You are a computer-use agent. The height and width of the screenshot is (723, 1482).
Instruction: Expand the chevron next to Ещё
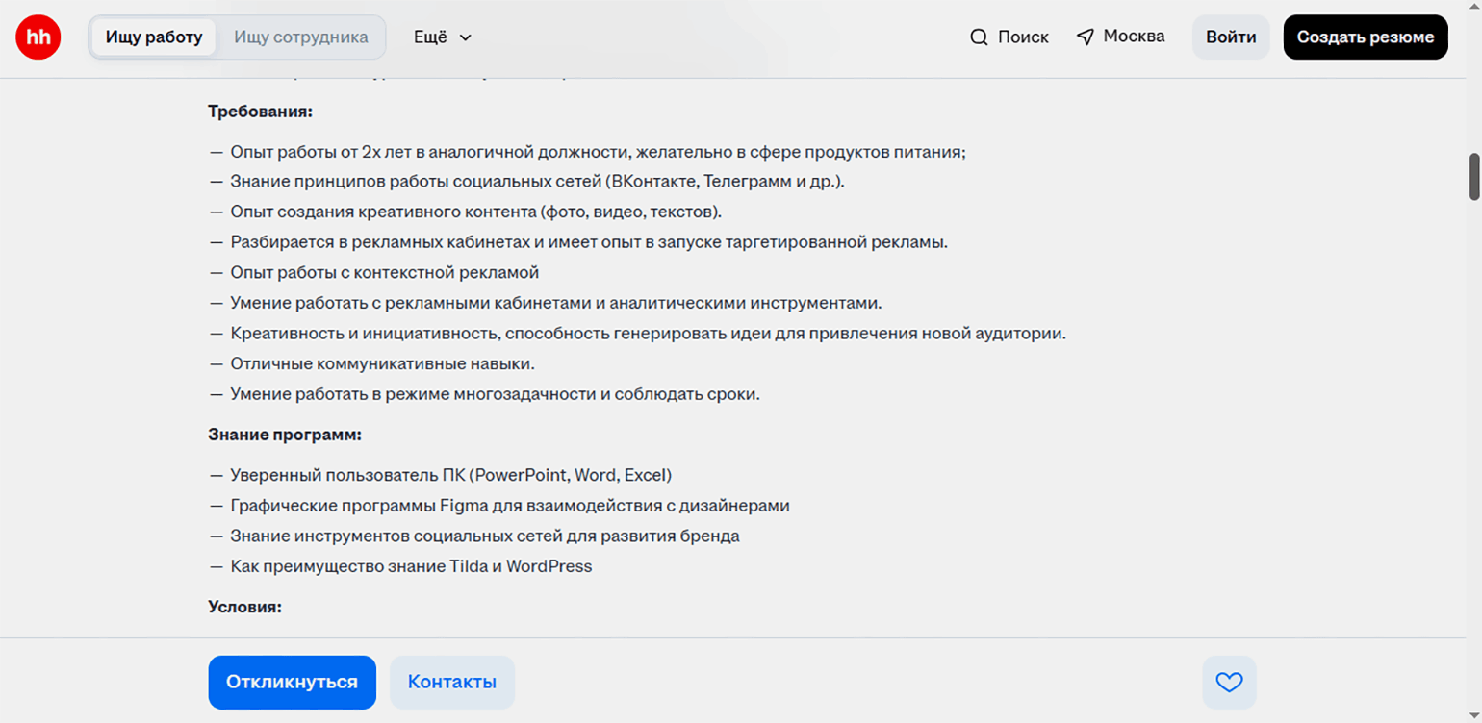coord(466,37)
